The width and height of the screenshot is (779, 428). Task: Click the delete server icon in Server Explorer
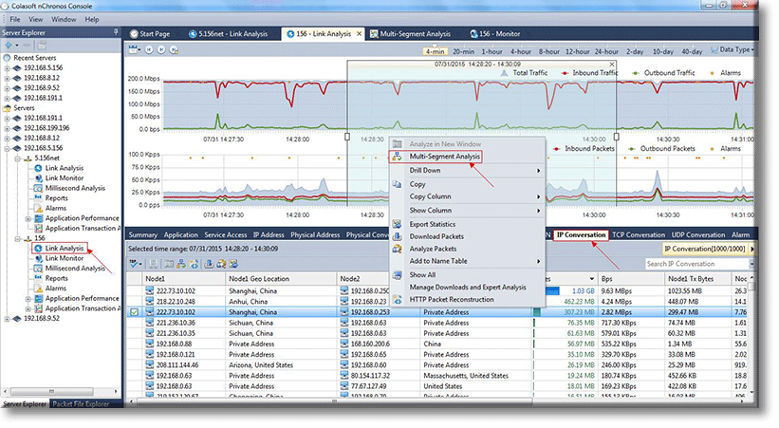[27, 46]
